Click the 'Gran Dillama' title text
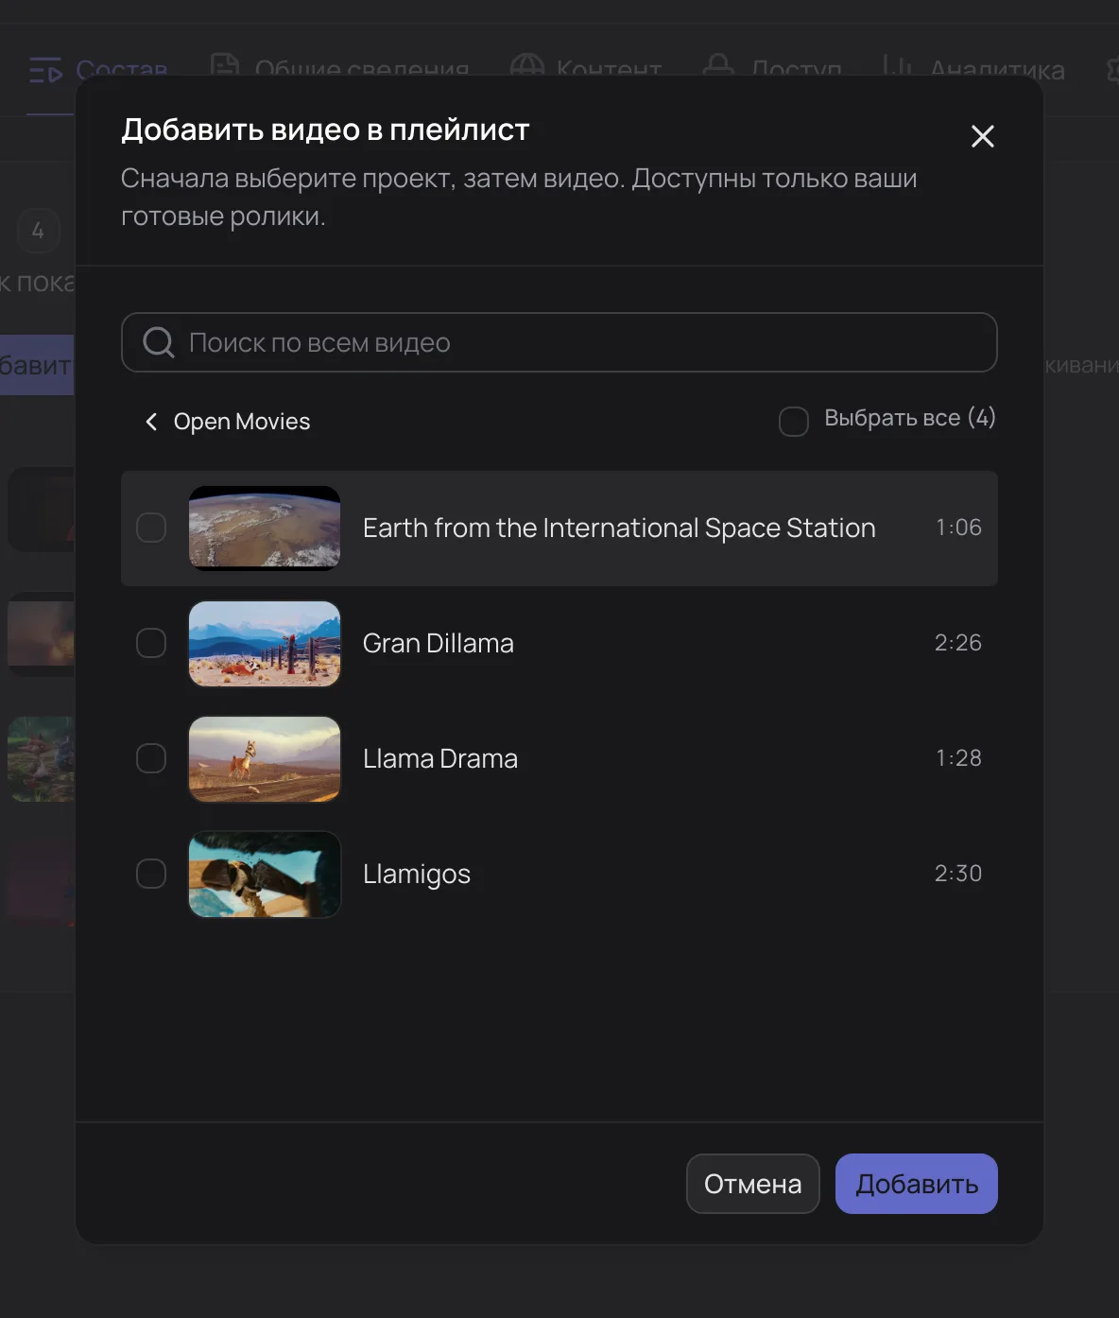The height and width of the screenshot is (1318, 1119). point(439,643)
